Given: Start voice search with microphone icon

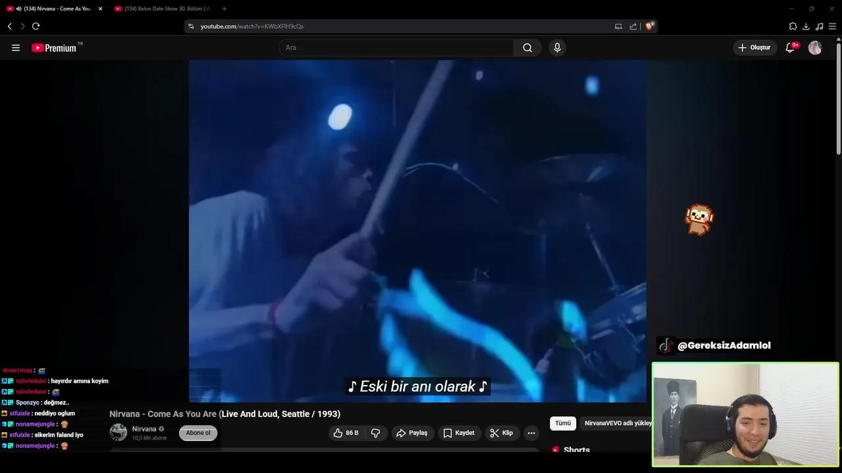Looking at the screenshot, I should (557, 48).
